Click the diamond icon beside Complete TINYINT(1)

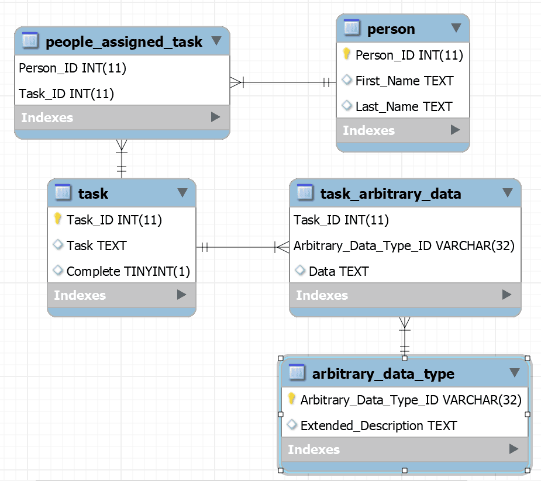58,271
